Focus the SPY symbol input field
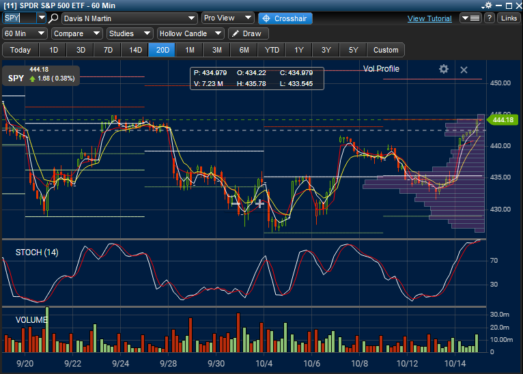The height and width of the screenshot is (374, 523). [x=20, y=18]
